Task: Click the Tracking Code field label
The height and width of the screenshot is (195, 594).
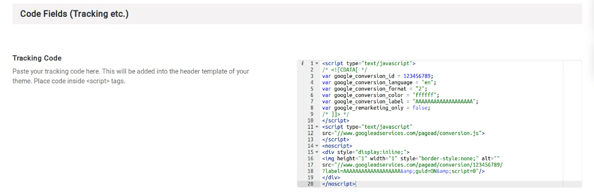Action: click(x=37, y=58)
